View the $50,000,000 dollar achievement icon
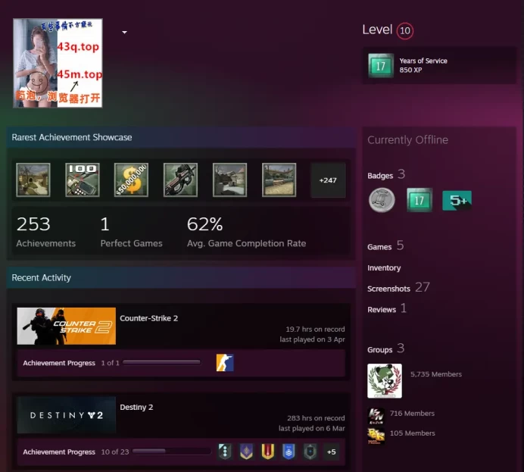524x472 pixels. coord(131,180)
